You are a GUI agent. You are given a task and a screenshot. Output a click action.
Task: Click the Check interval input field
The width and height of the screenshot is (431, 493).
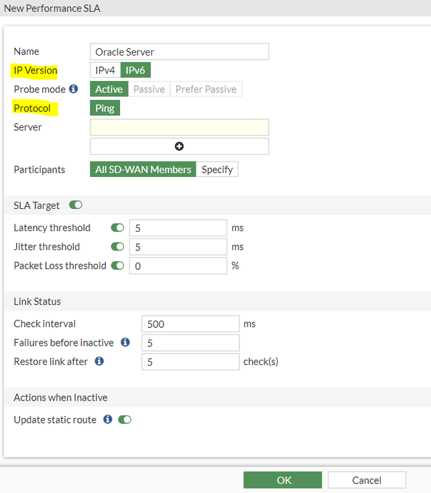[x=190, y=324]
